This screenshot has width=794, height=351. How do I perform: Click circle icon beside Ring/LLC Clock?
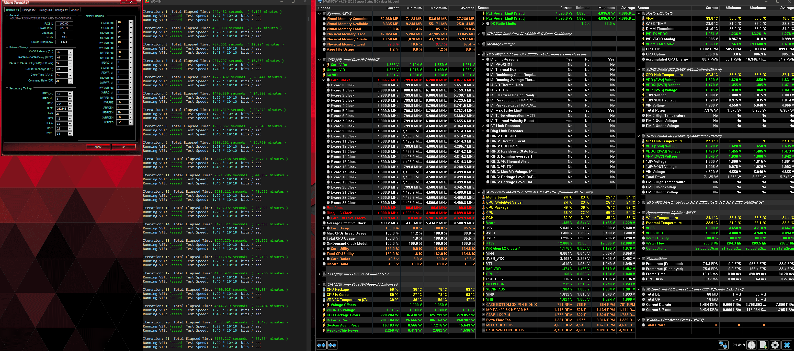[x=324, y=213]
